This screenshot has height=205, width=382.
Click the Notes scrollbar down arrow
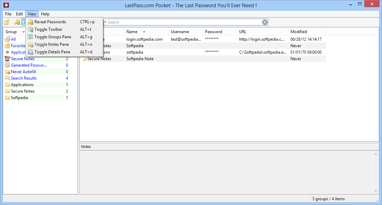376,191
